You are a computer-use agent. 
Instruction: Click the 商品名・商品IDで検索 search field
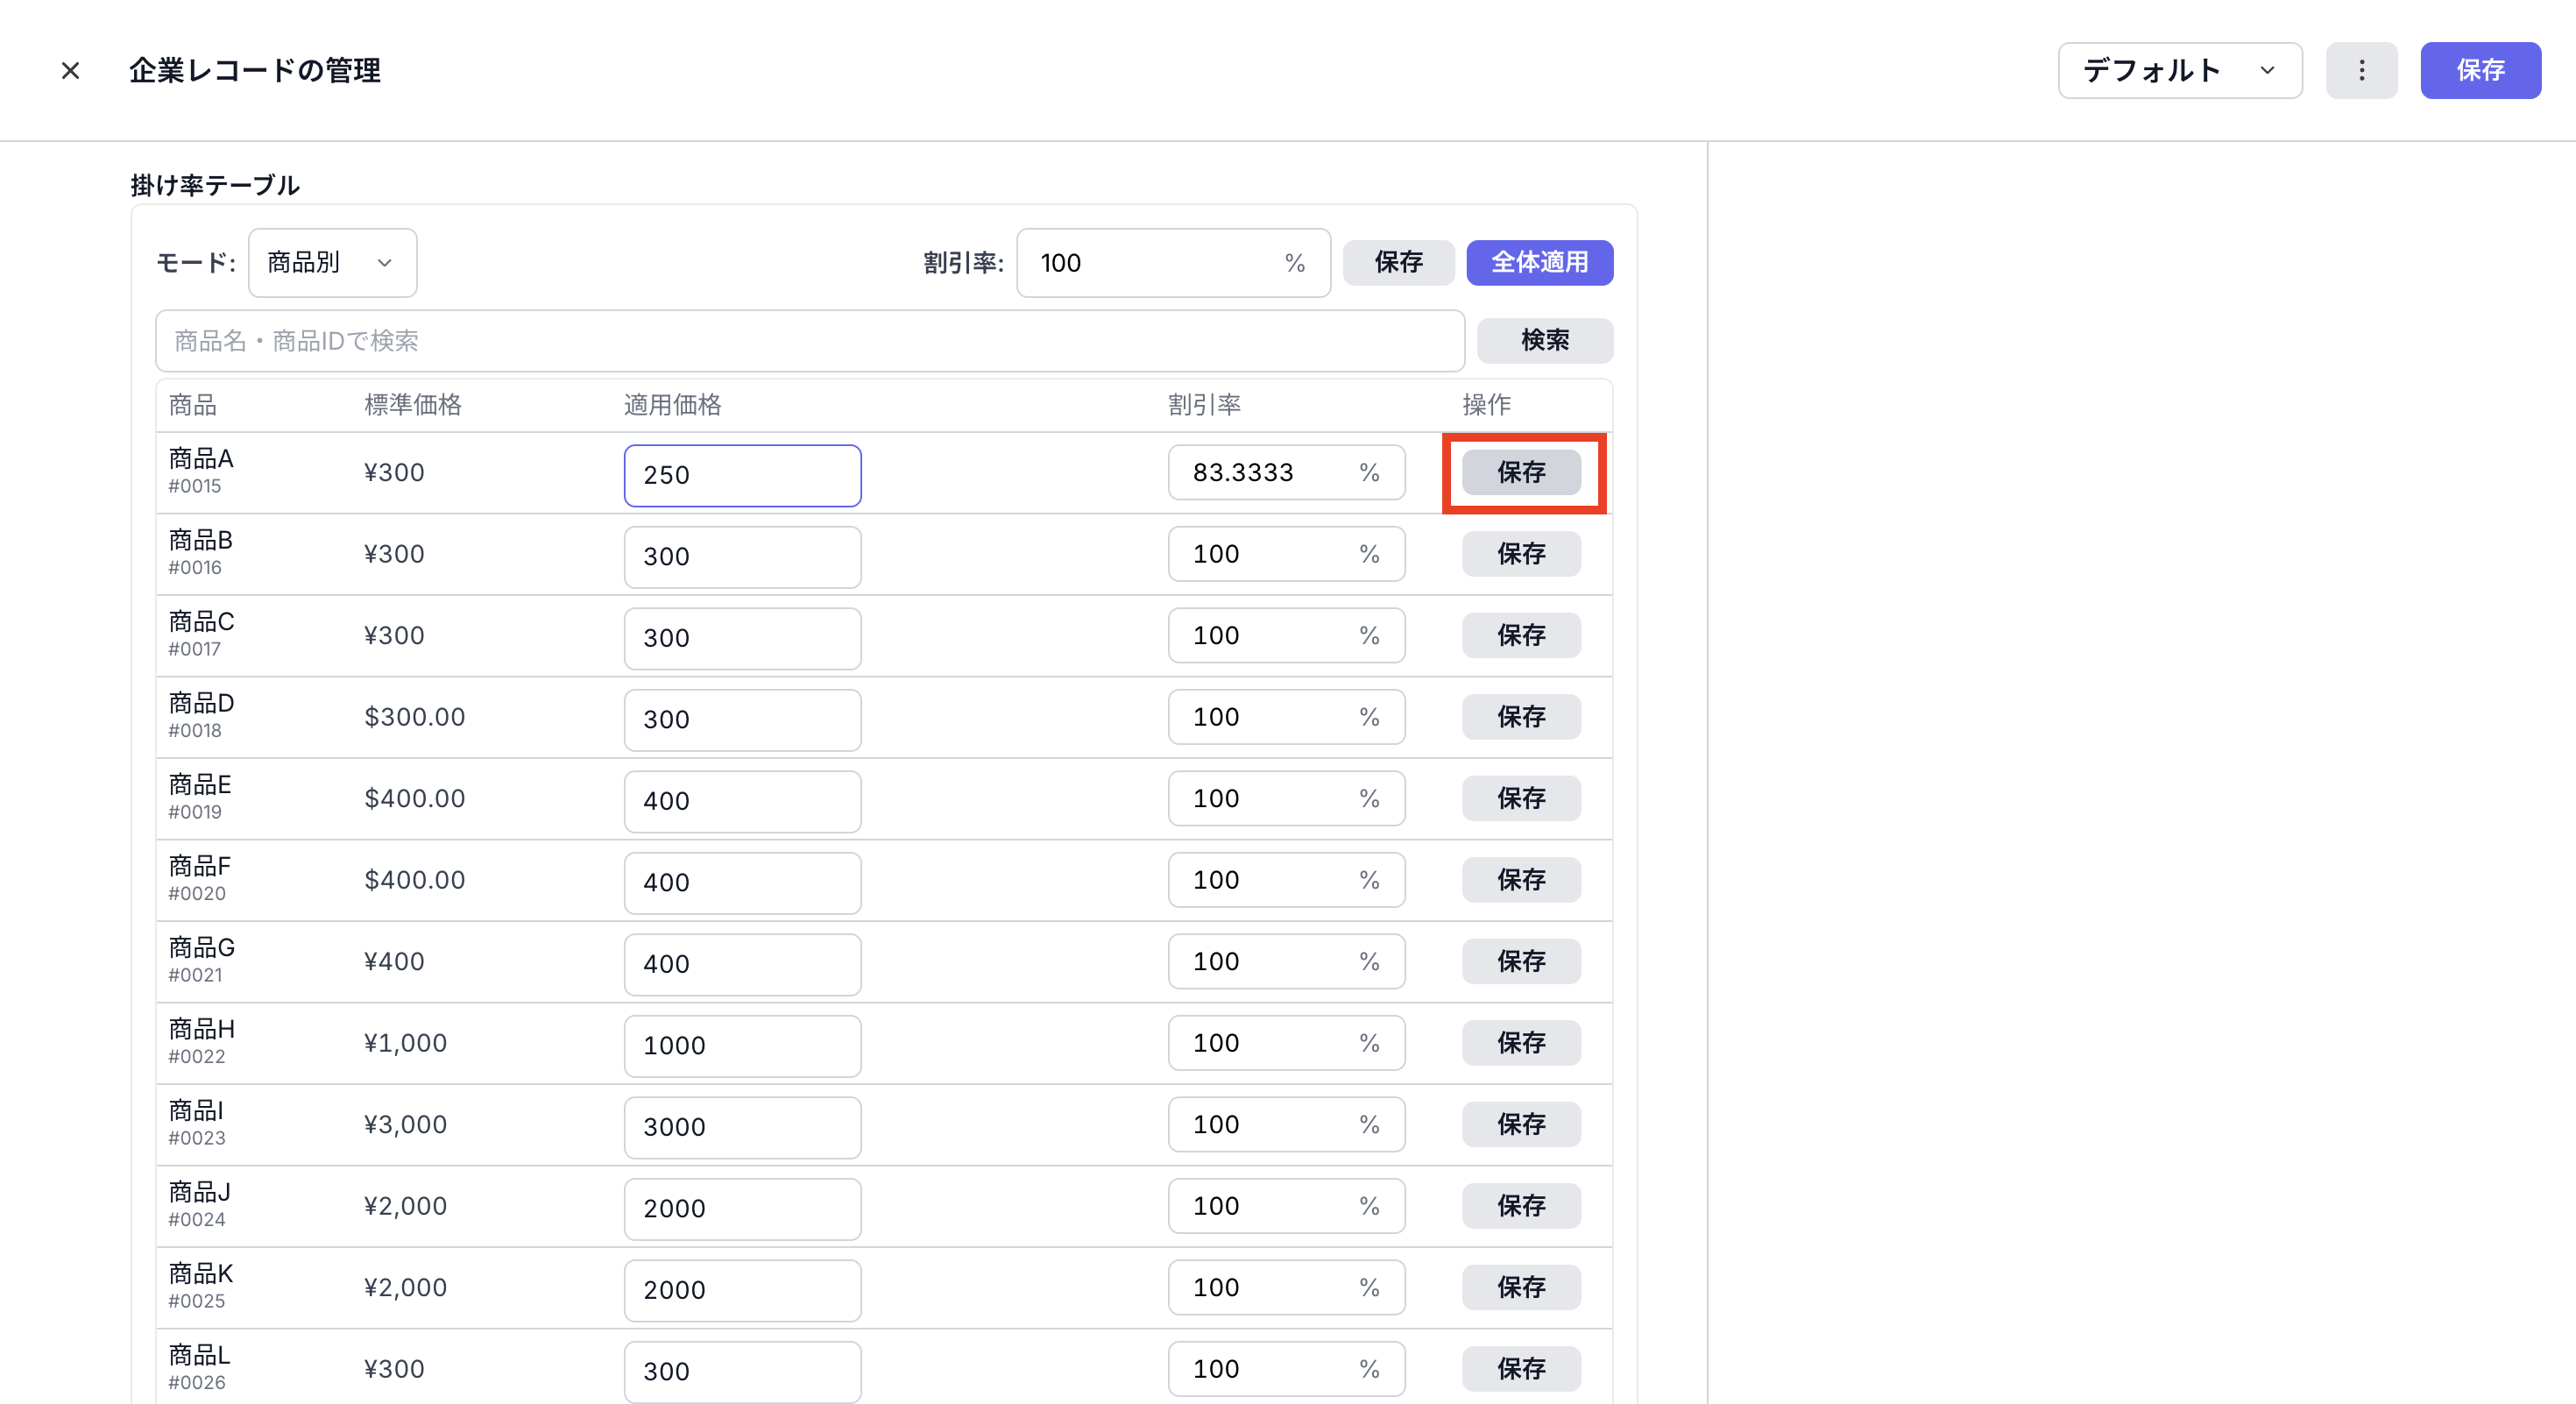click(809, 341)
